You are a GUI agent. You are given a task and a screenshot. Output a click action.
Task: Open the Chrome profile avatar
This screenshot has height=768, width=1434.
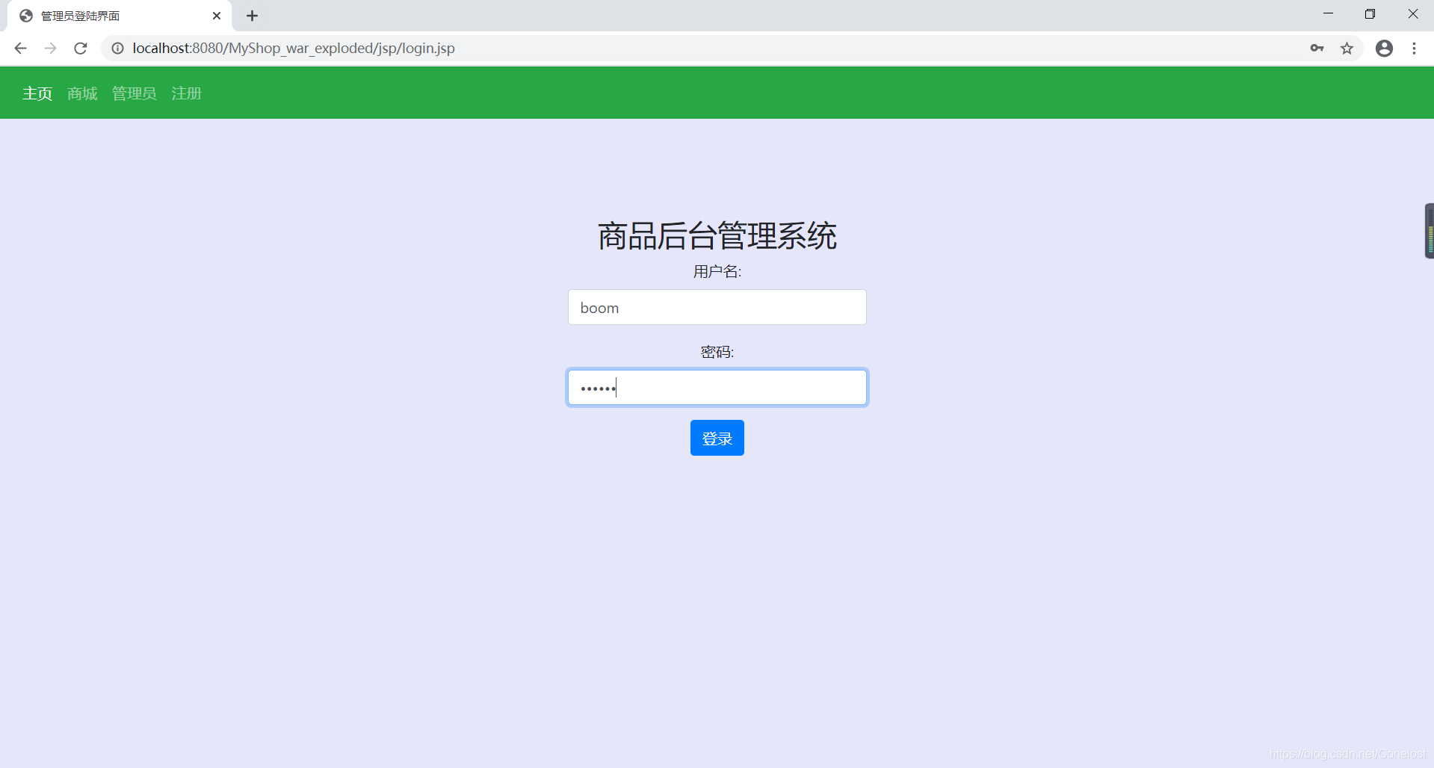(1384, 49)
